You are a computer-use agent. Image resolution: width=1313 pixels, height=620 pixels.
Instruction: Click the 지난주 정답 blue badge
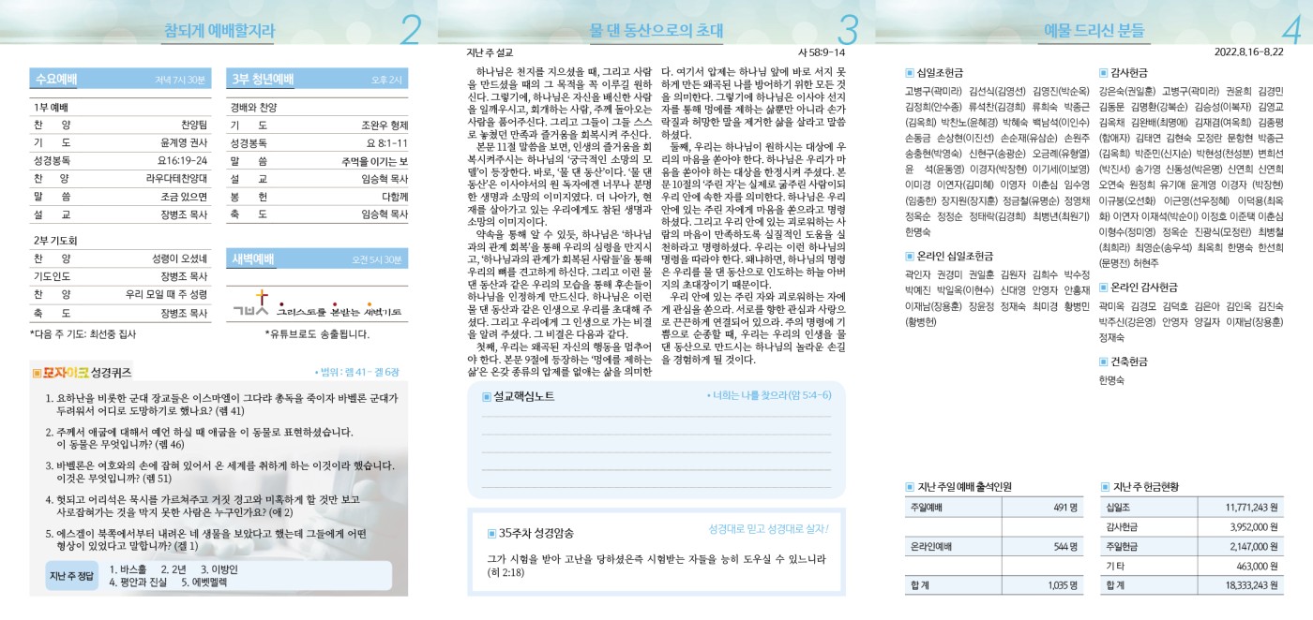tap(71, 575)
